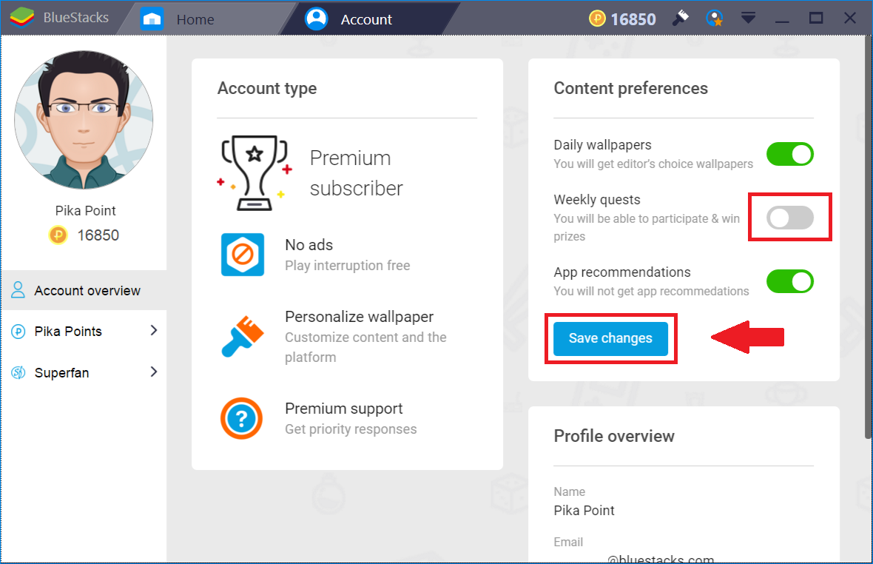Screen dimensions: 873x564
Task: Click the Profile overview heading
Action: pos(614,436)
